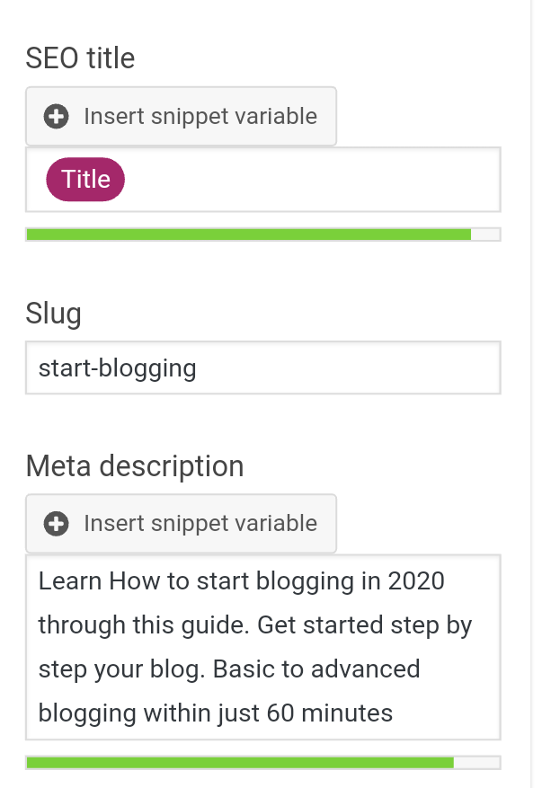The width and height of the screenshot is (551, 788).
Task: Click the "Meta description" label
Action: (x=134, y=466)
